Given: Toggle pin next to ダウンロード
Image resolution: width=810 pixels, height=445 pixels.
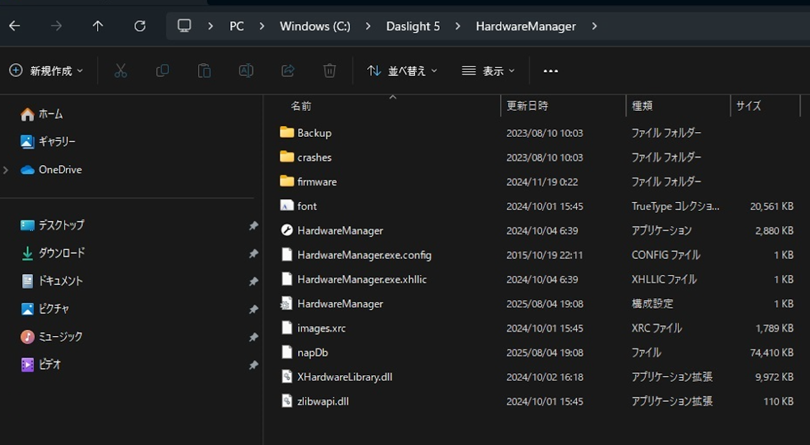Looking at the screenshot, I should tap(253, 254).
